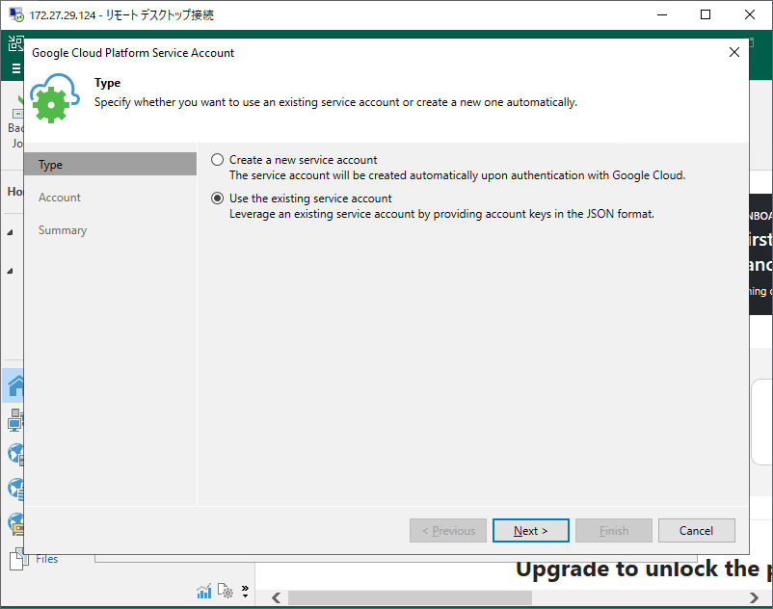The image size is (773, 609).
Task: Click the horizontal scrollbar thumb
Action: pyautogui.click(x=410, y=597)
